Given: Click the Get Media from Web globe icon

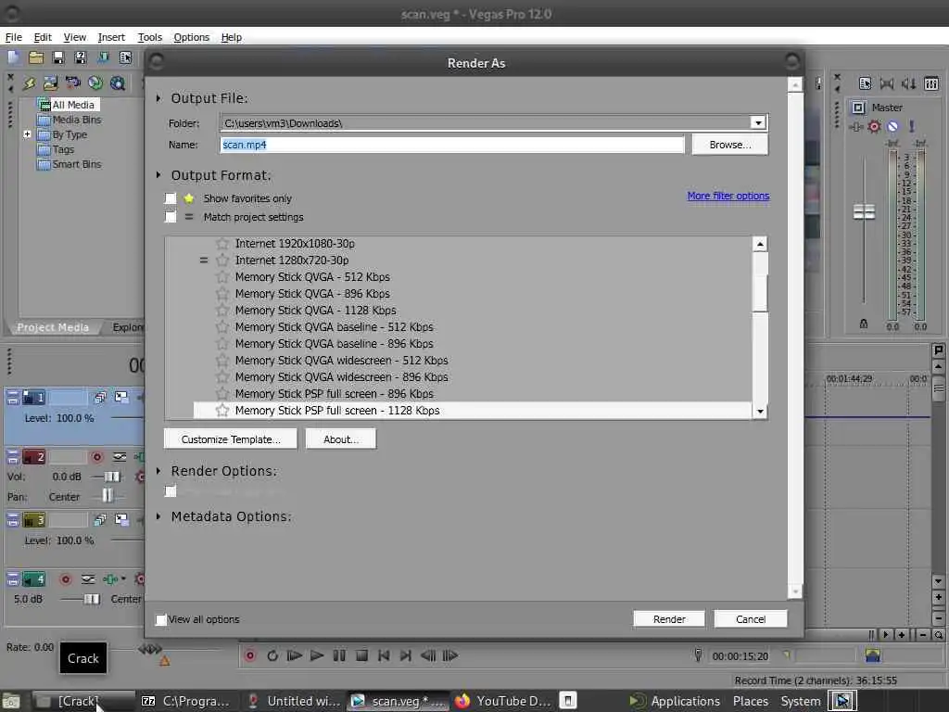Looking at the screenshot, I should point(95,83).
